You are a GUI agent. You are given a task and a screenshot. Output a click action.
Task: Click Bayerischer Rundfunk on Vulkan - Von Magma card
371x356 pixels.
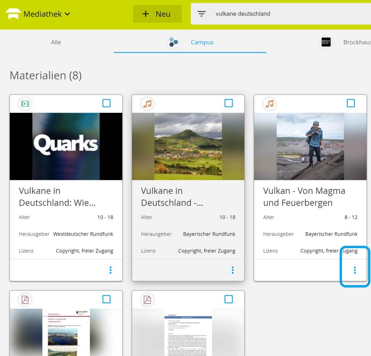click(331, 234)
